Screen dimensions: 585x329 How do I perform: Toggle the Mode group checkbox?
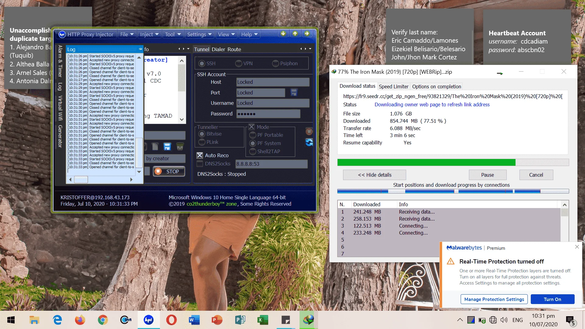tap(251, 127)
